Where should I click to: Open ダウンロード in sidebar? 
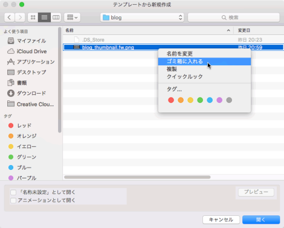(x=27, y=93)
